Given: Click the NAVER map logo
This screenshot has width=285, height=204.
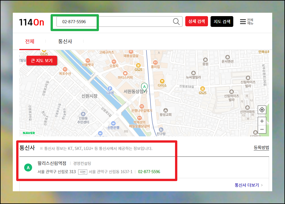Looking at the screenshot, I should tap(29, 133).
